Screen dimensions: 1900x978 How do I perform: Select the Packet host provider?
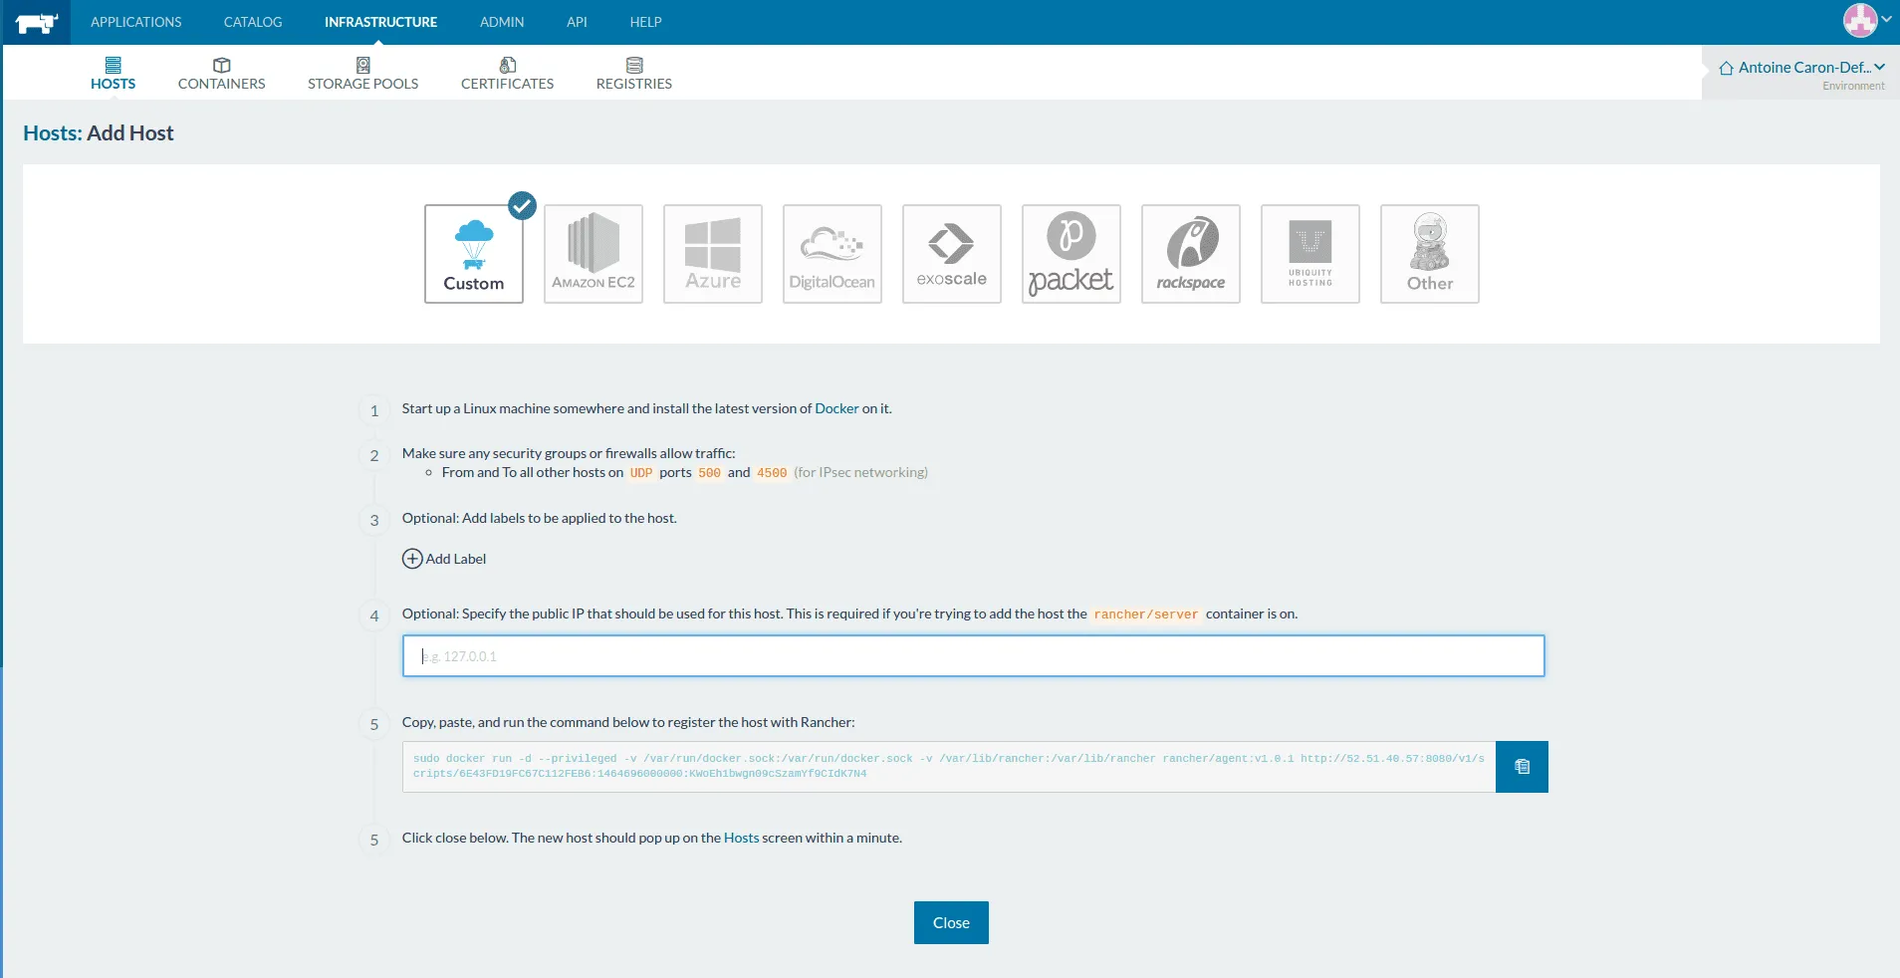point(1071,254)
